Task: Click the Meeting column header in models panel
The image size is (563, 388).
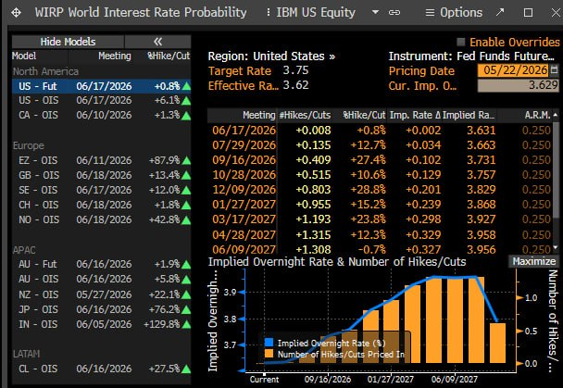Action: (x=115, y=56)
